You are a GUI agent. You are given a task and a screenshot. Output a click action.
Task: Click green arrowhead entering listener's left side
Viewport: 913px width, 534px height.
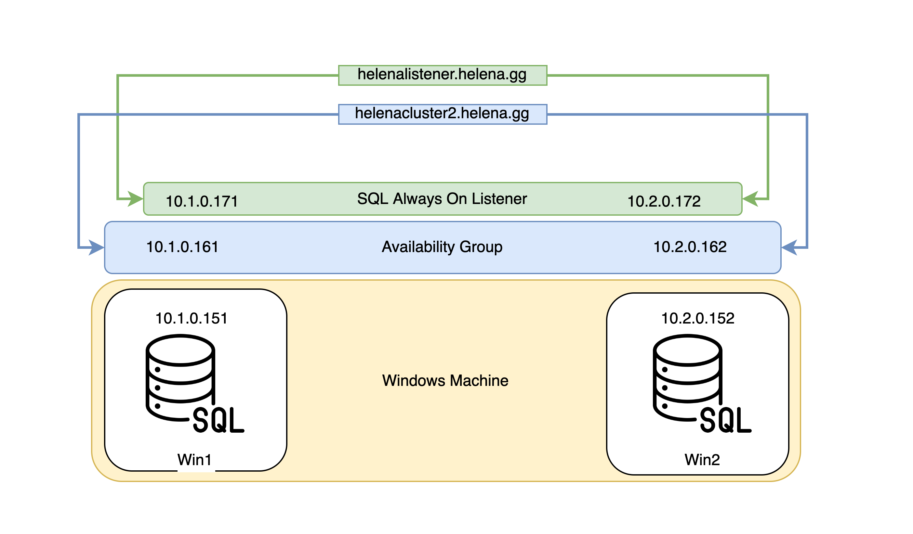(136, 199)
